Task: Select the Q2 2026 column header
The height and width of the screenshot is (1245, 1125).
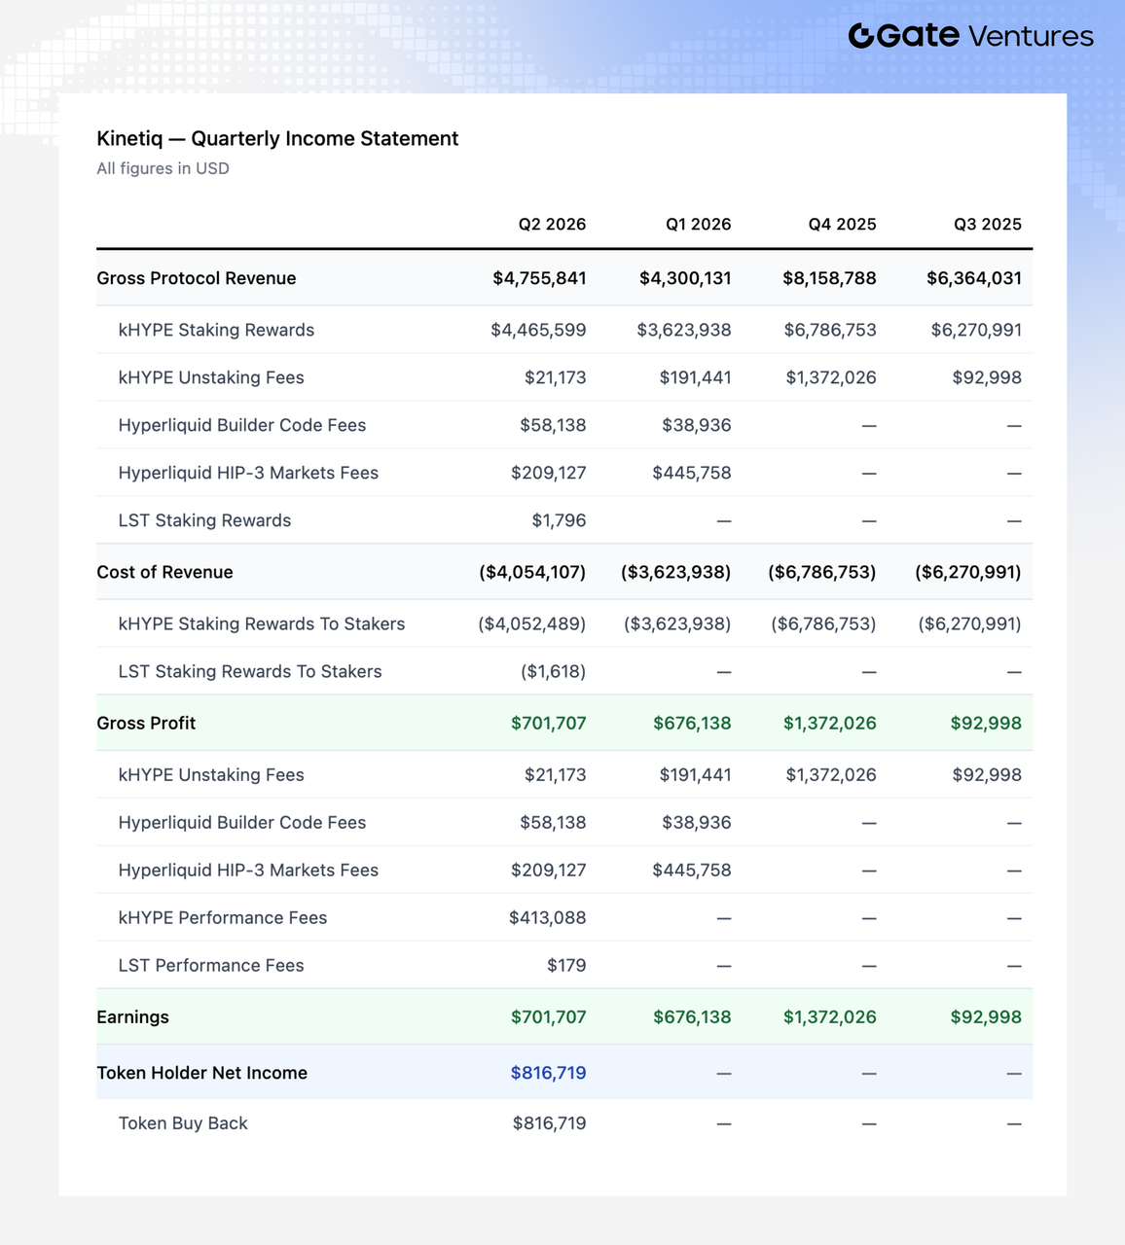Action: [x=552, y=225]
